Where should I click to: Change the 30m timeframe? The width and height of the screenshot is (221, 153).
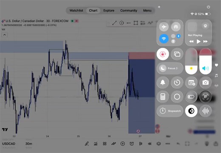29,144
